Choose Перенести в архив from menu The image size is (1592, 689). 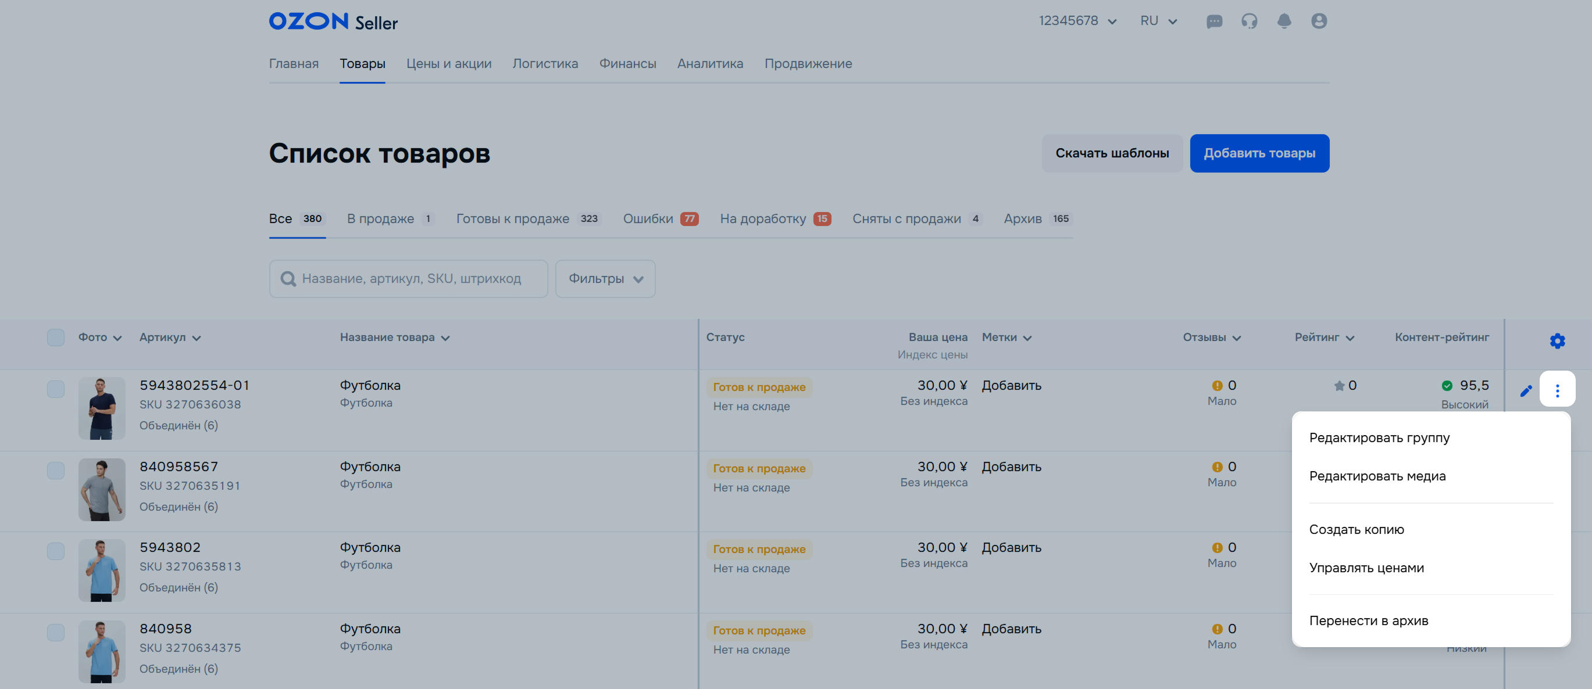coord(1368,620)
